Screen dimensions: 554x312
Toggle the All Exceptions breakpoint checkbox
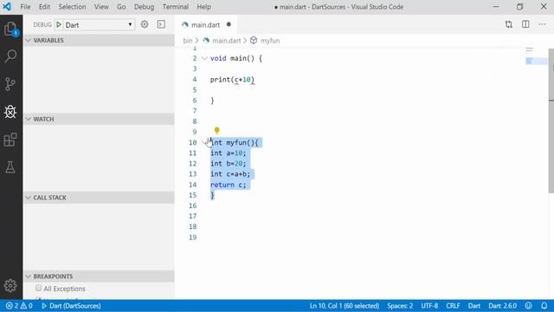38,288
